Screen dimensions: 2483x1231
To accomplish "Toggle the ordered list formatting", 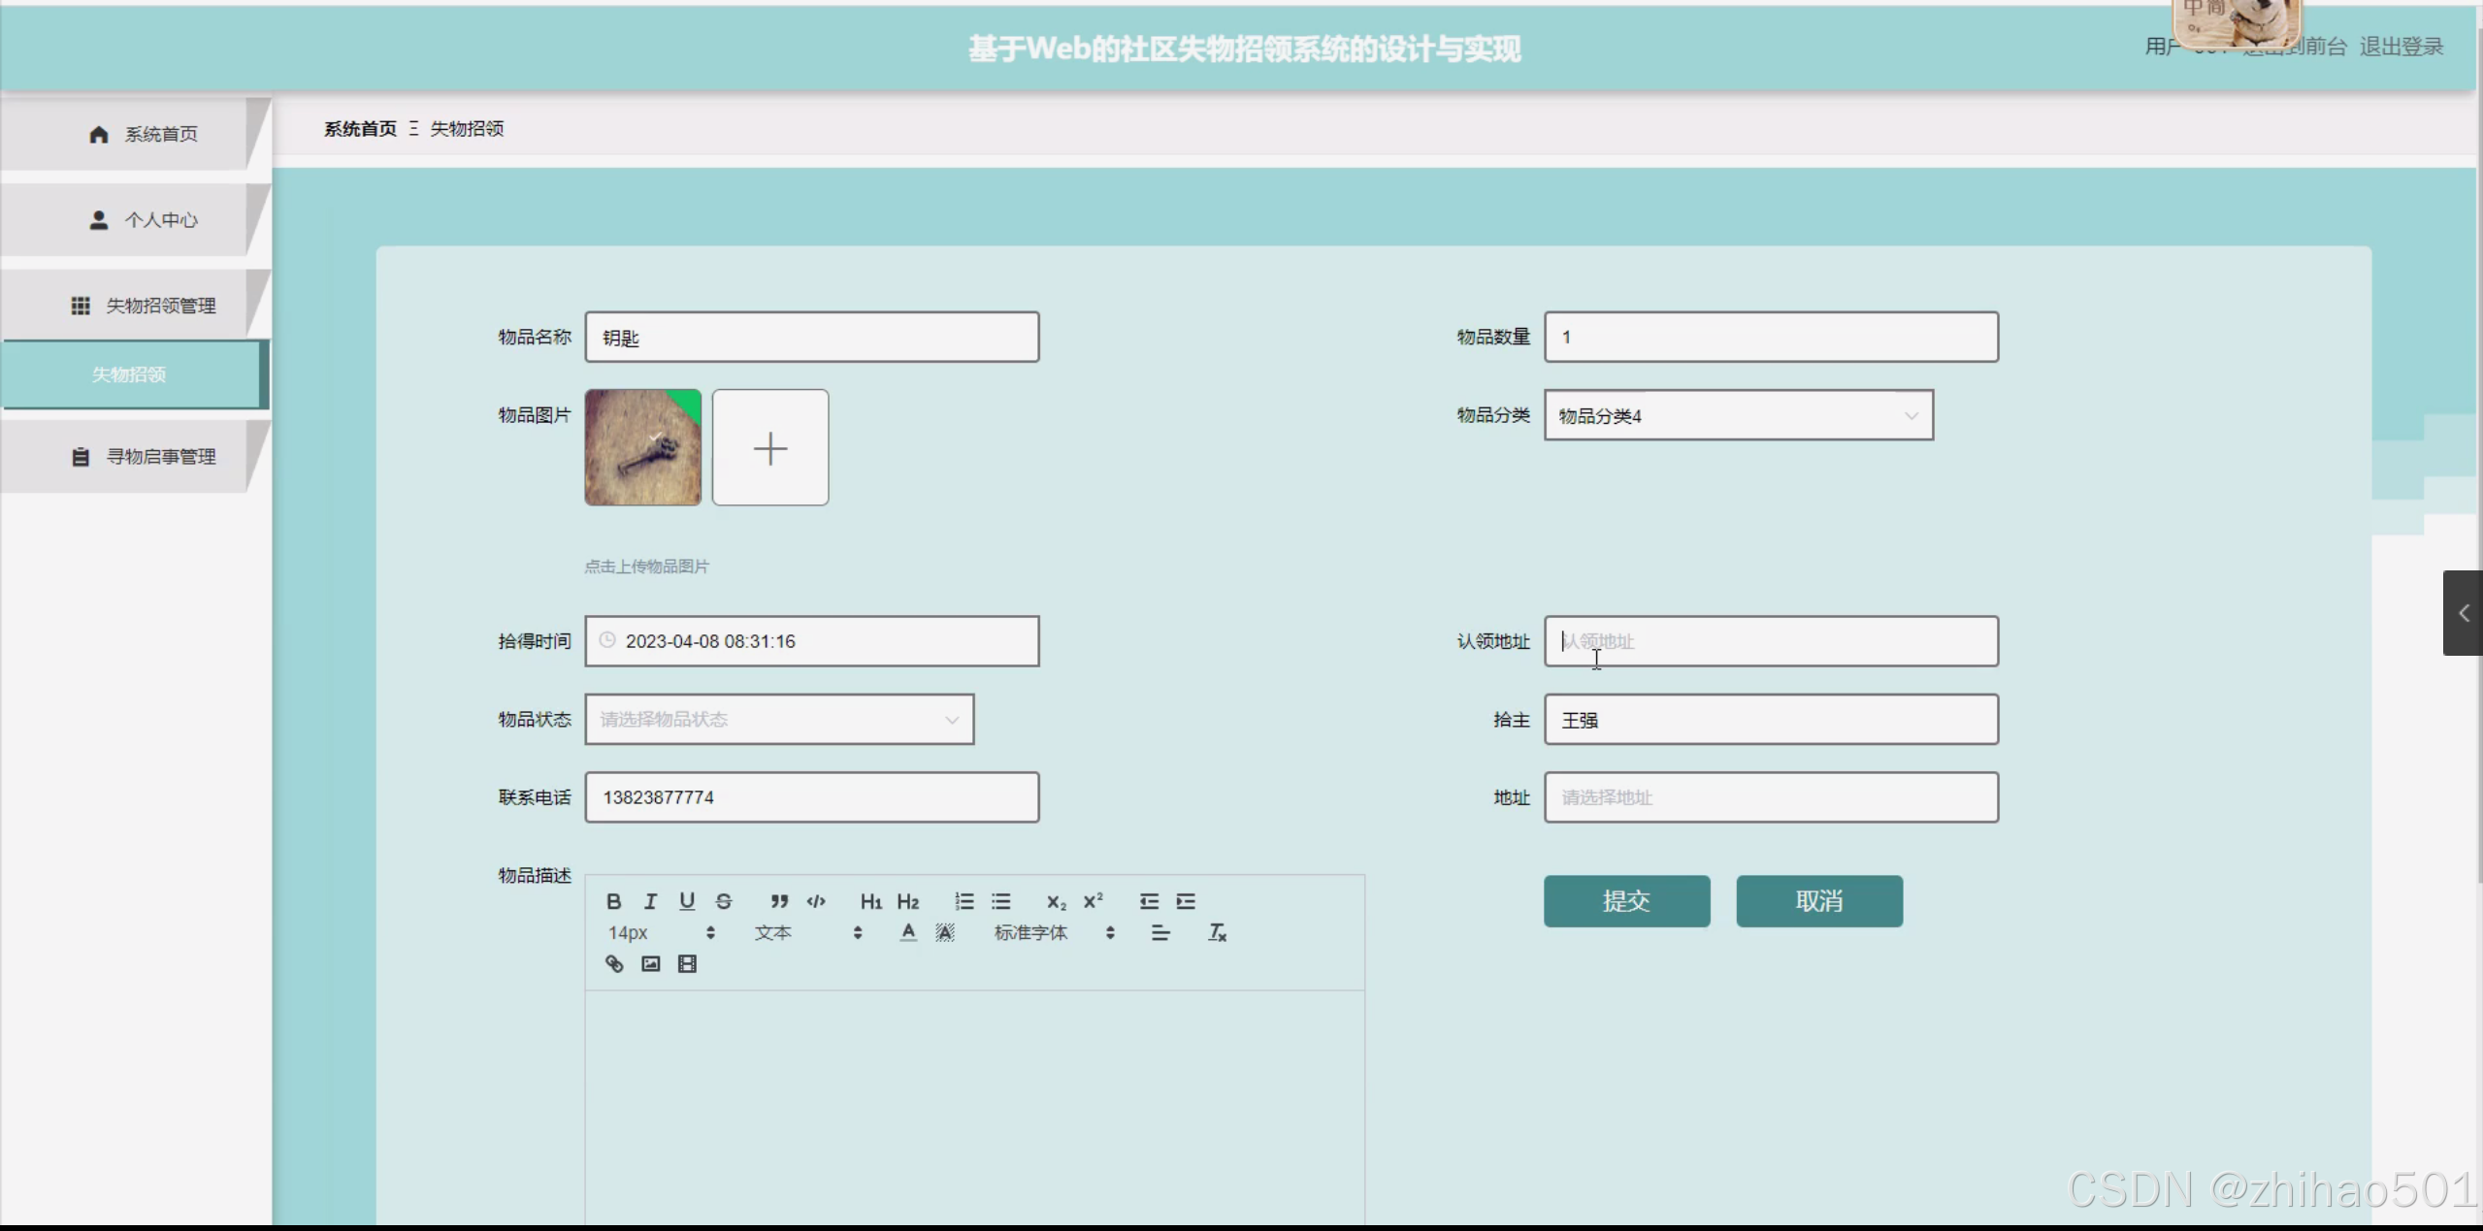I will pyautogui.click(x=964, y=901).
